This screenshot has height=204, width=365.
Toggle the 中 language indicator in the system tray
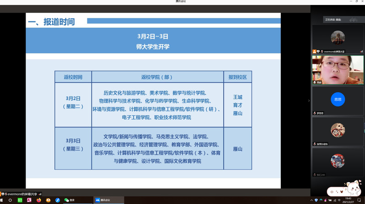pos(339,200)
